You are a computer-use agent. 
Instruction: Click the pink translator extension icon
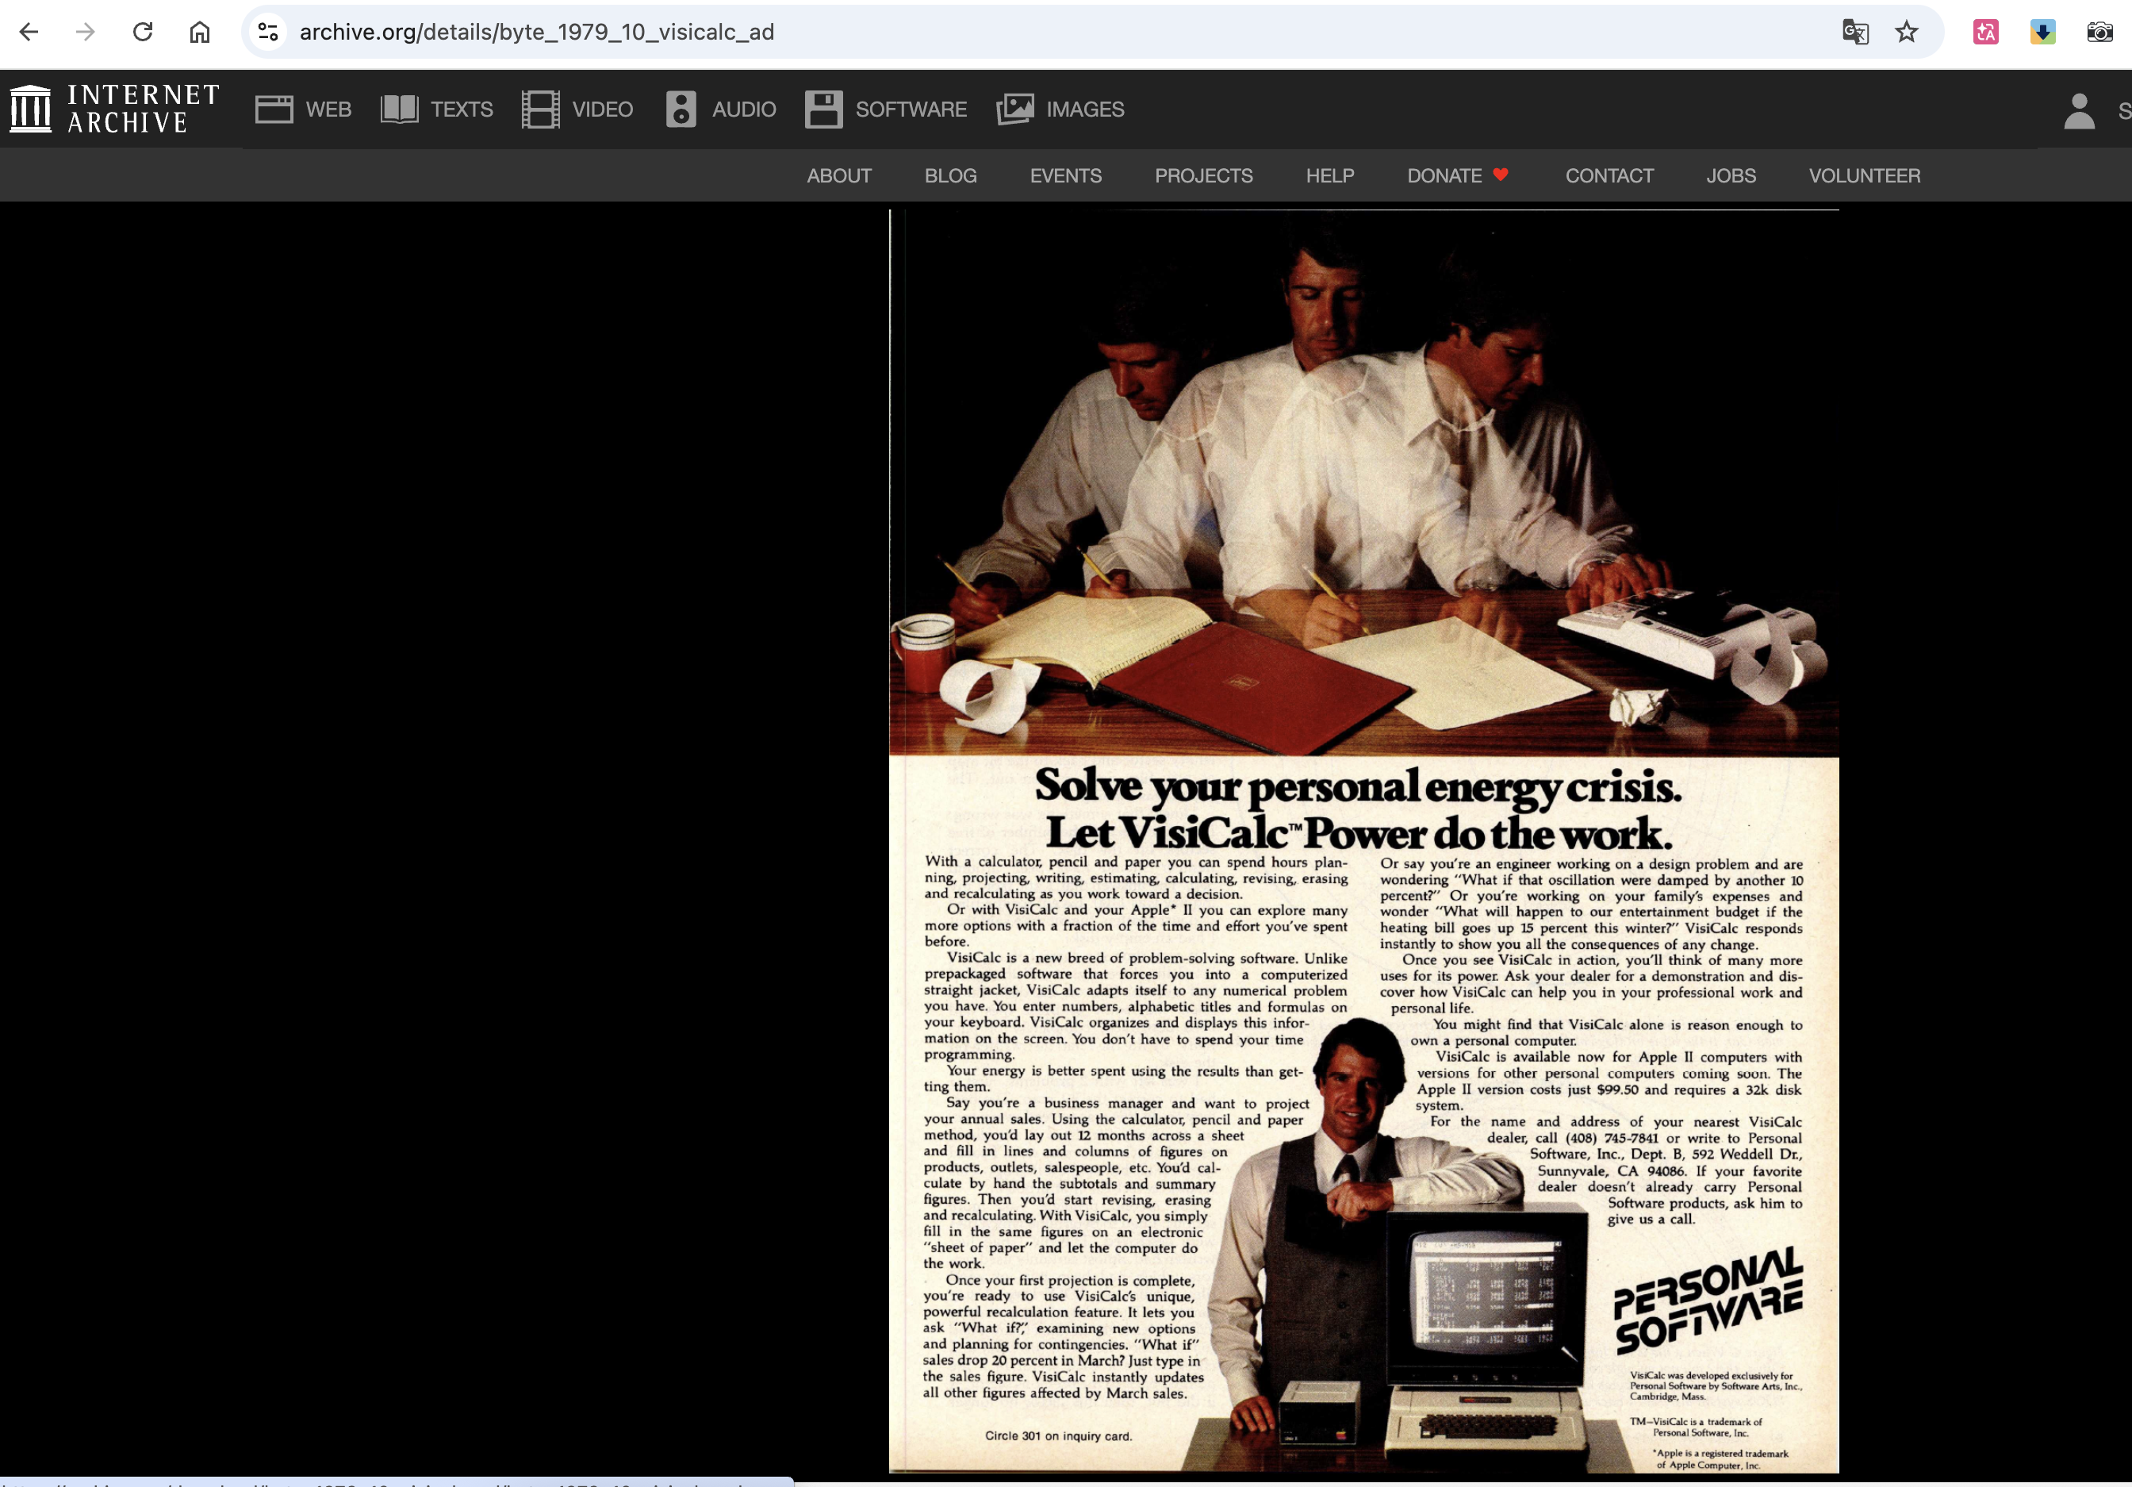[1985, 32]
